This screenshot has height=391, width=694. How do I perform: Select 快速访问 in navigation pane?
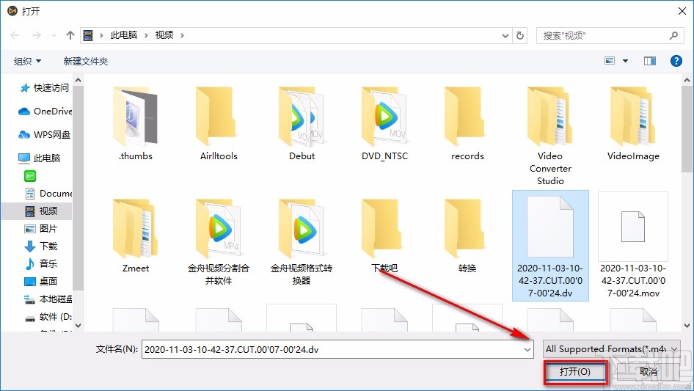pos(45,88)
